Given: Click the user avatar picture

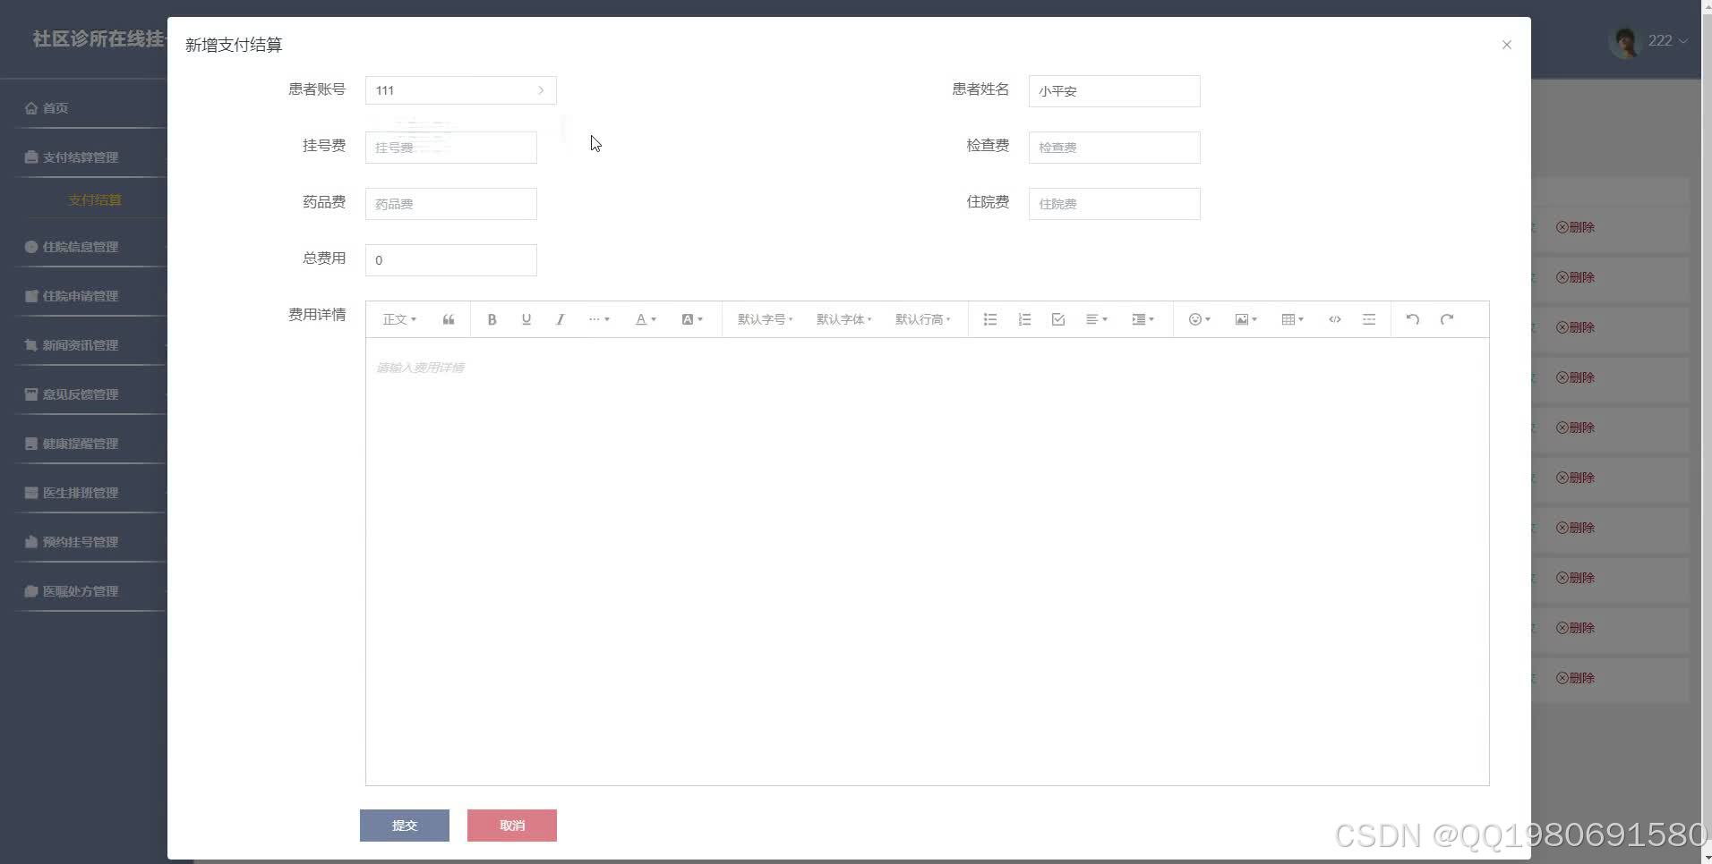Looking at the screenshot, I should point(1624,41).
